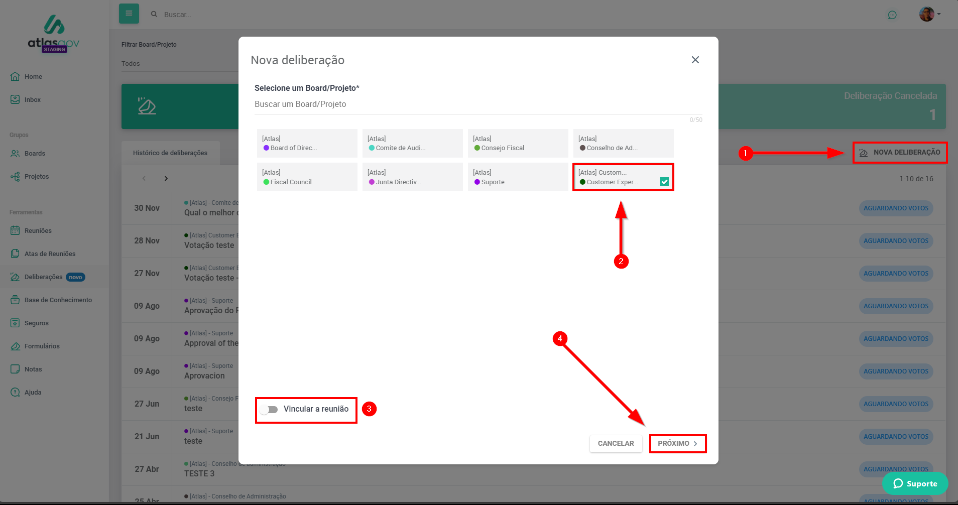Click the novo badge beside Deliberações
Image resolution: width=958 pixels, height=505 pixels.
tap(75, 277)
